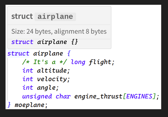This screenshot has width=168, height=117.
Task: Click the velocity member name
Action: point(52,79)
